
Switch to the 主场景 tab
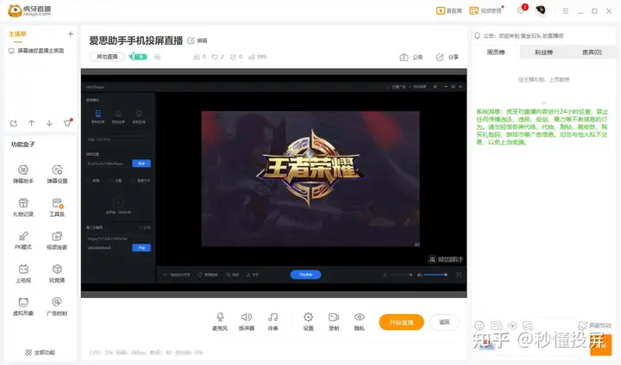pyautogui.click(x=17, y=34)
